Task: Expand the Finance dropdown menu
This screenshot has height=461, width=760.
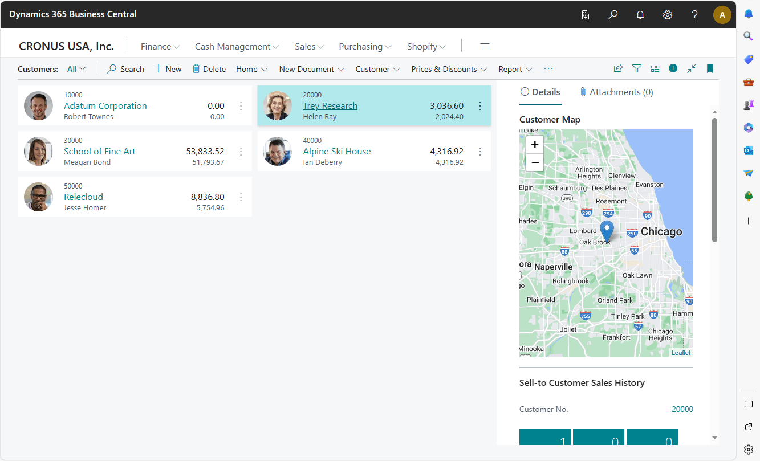Action: click(x=160, y=47)
